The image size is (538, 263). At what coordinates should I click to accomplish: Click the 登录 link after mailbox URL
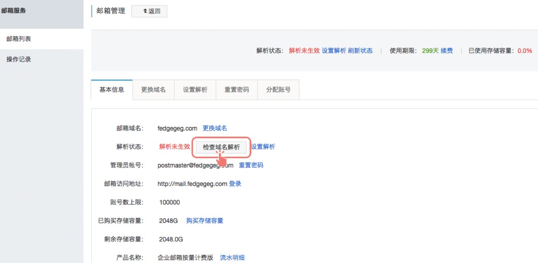[x=235, y=184]
